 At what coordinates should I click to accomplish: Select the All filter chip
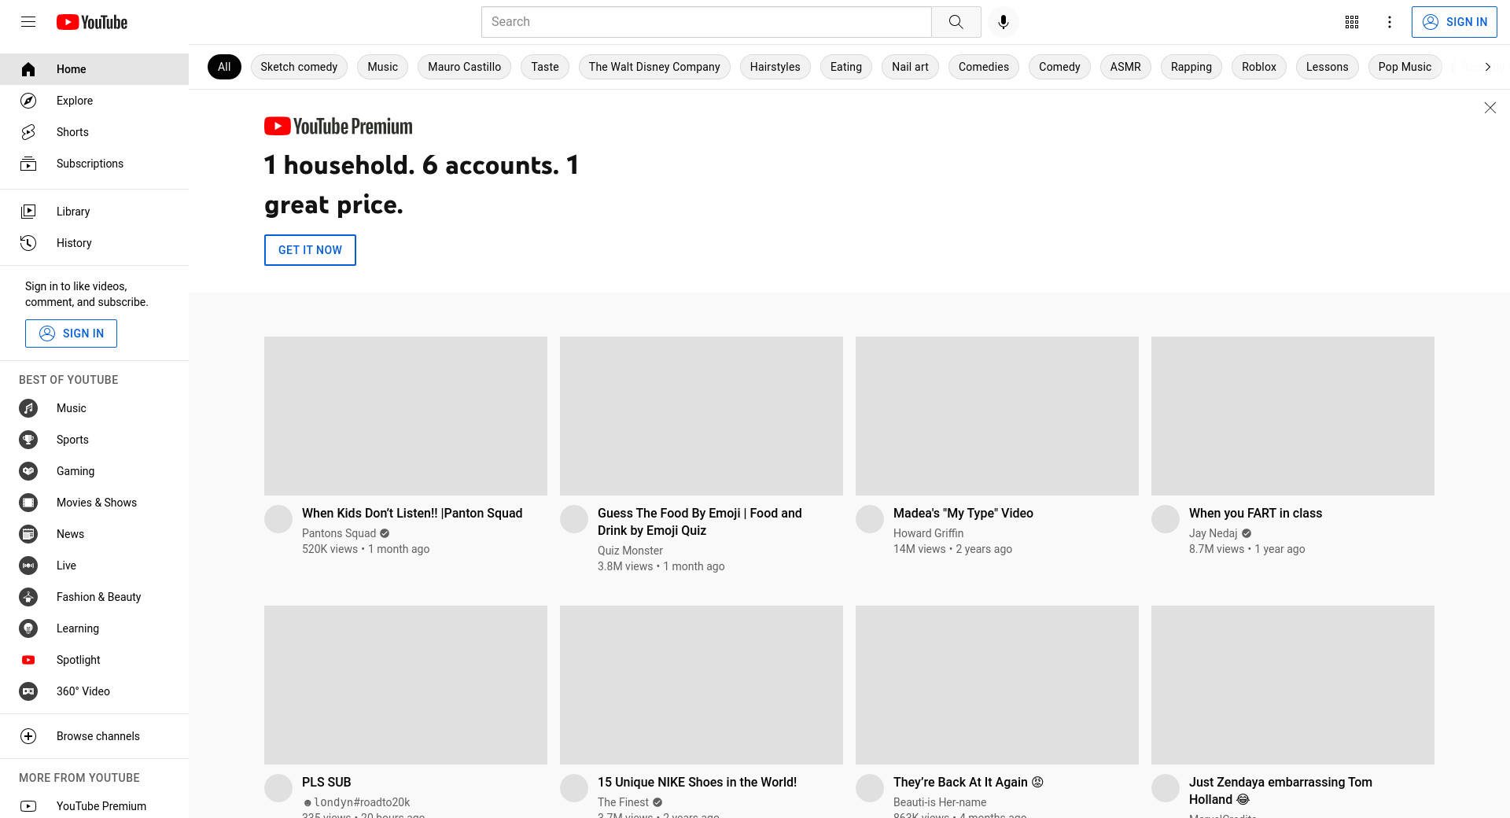pos(224,67)
